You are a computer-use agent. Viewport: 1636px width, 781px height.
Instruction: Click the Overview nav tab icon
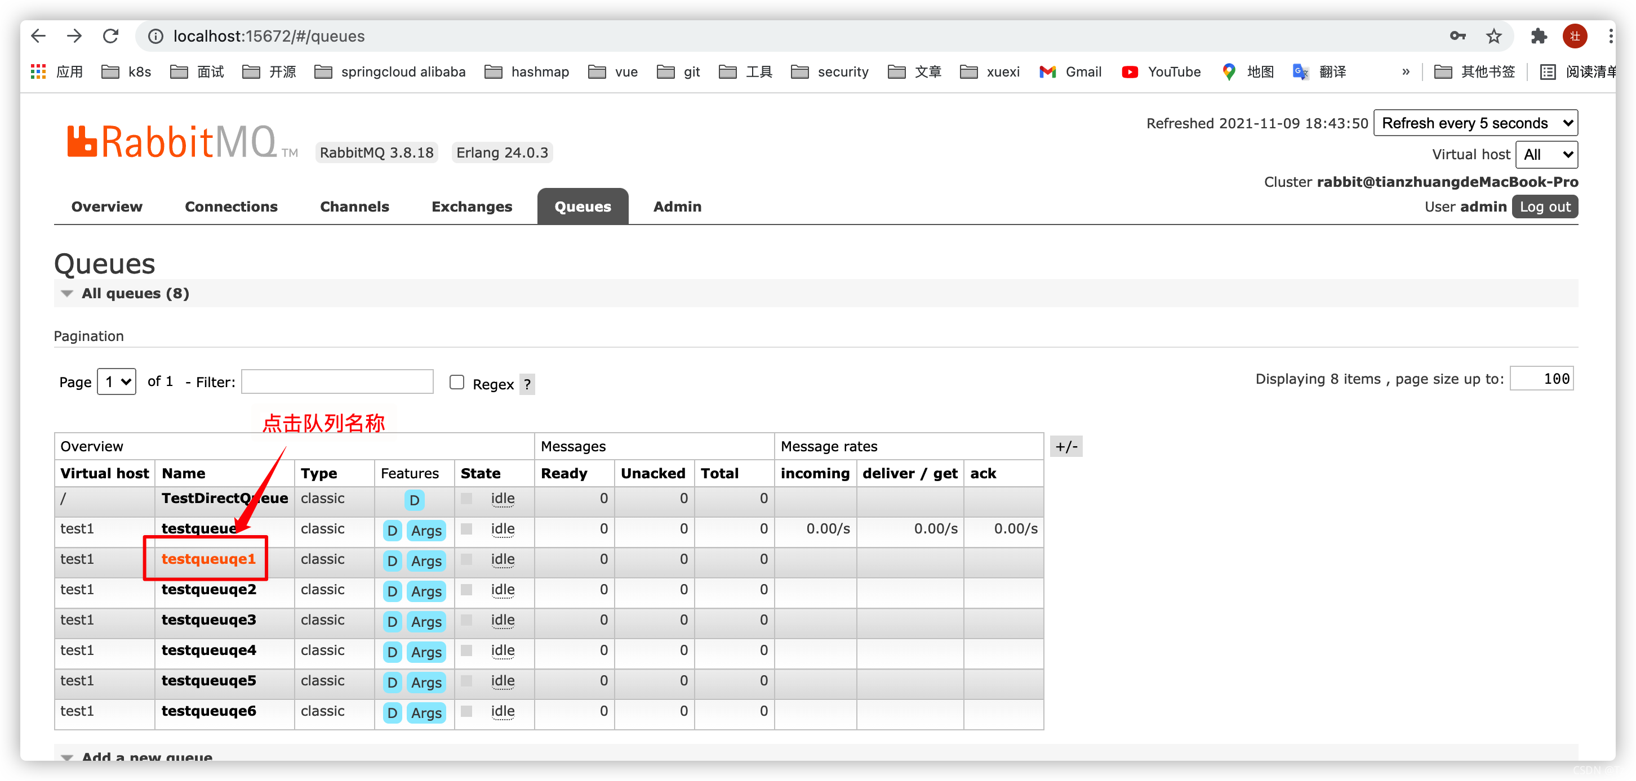(106, 207)
